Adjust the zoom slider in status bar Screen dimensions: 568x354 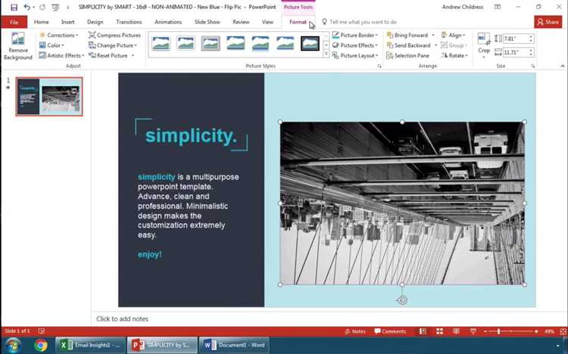point(498,331)
